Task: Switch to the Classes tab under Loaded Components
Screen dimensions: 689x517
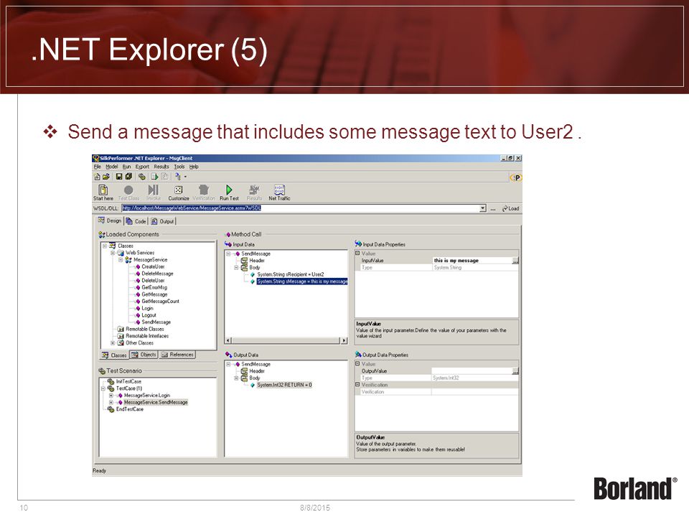Action: [x=114, y=355]
